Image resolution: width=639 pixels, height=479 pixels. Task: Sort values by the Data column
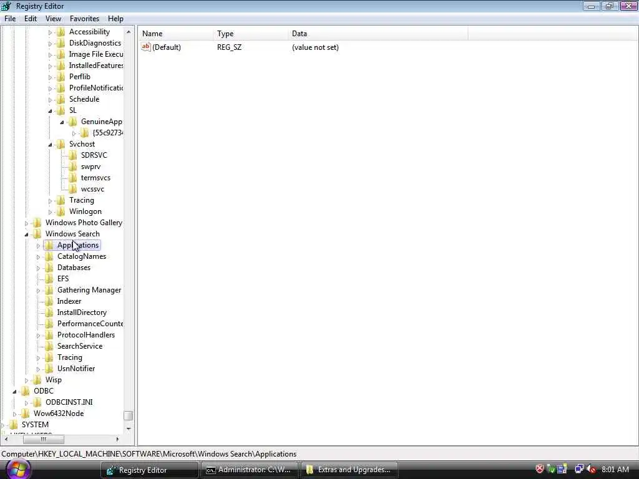point(378,34)
